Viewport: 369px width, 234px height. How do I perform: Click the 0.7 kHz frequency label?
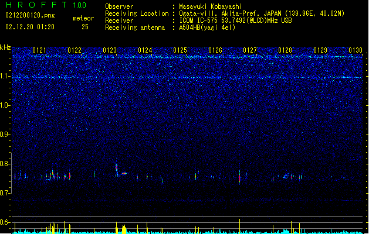pyautogui.click(x=5, y=193)
